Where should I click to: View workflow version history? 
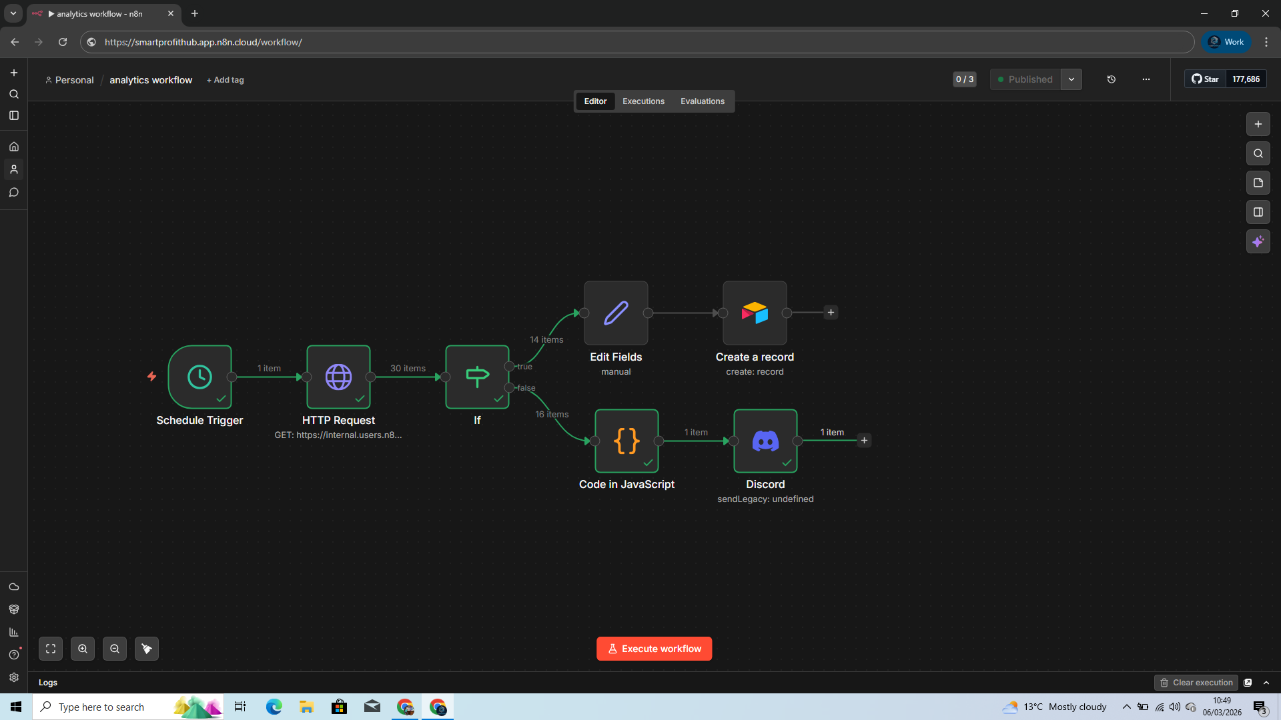tap(1111, 79)
